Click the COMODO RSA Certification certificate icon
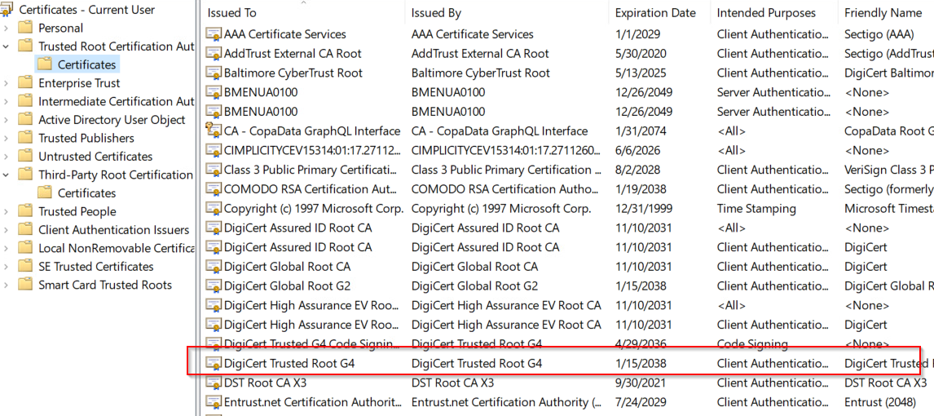934x416 pixels. pyautogui.click(x=214, y=189)
